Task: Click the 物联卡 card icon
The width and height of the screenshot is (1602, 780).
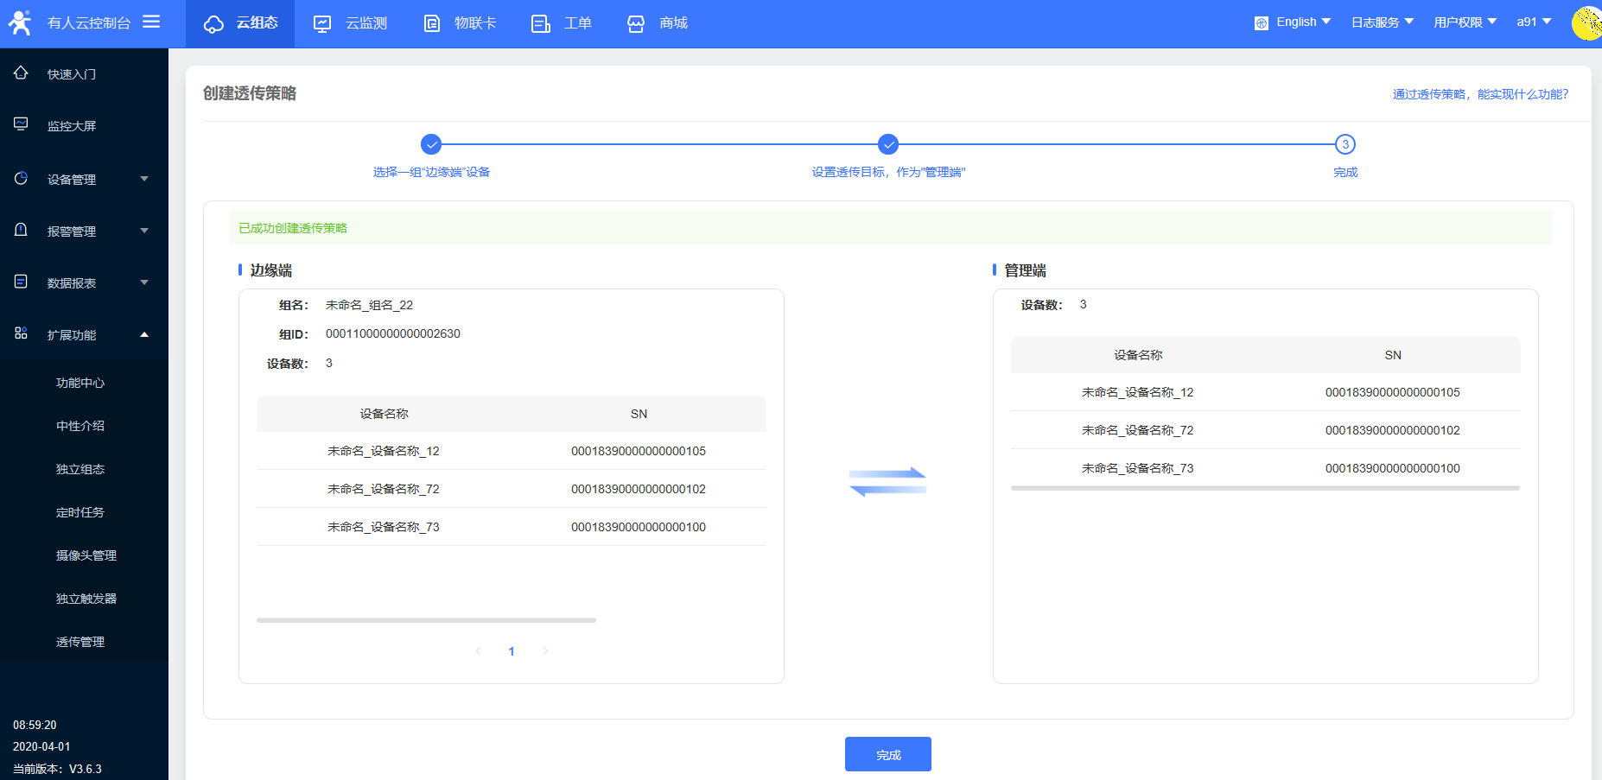Action: (x=432, y=23)
